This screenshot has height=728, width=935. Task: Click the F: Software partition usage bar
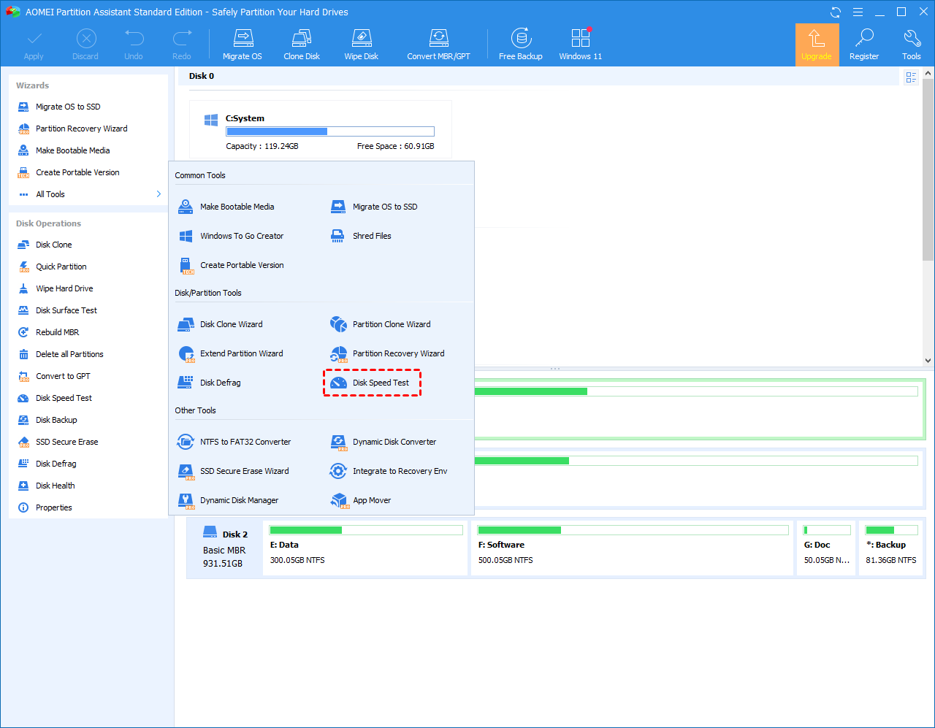(633, 530)
